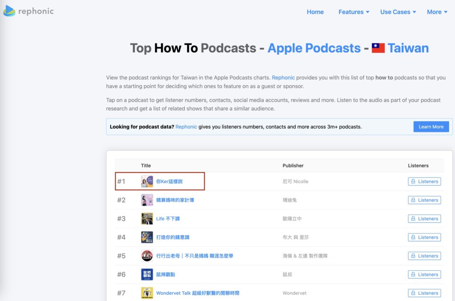Click the lock icon in #4 Listeners button
Screen dimensions: 455x301
(x=413, y=238)
